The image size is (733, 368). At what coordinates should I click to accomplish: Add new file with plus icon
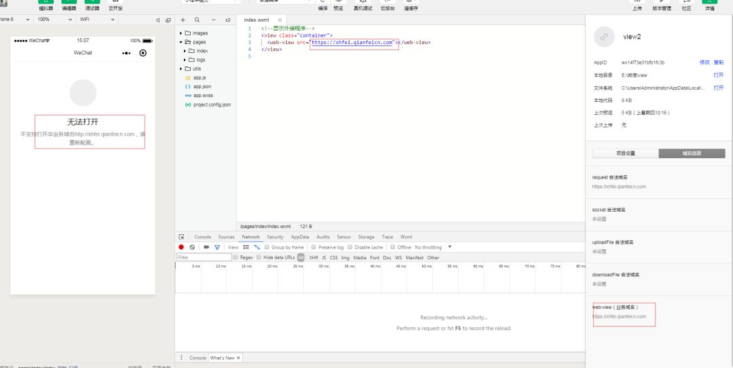tap(183, 20)
